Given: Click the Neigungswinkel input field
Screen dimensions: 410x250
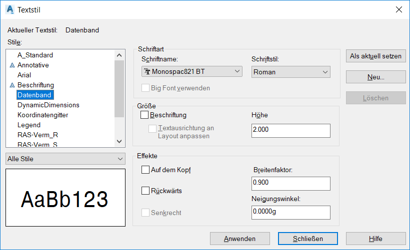Looking at the screenshot, I should (x=290, y=213).
